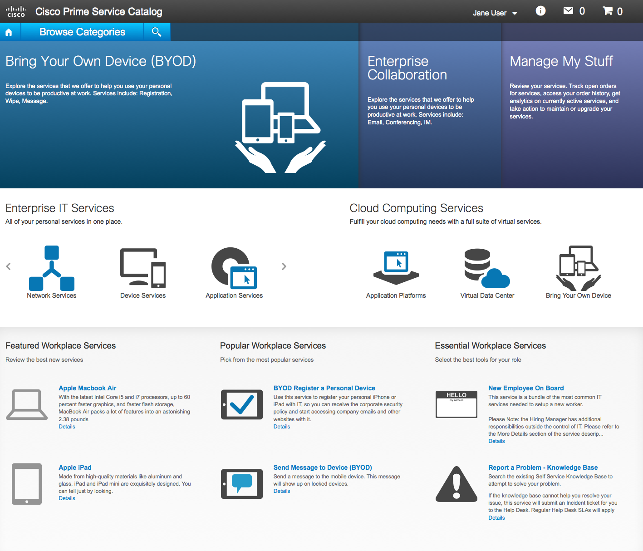Click the Featured Workplace Services heading

click(60, 345)
